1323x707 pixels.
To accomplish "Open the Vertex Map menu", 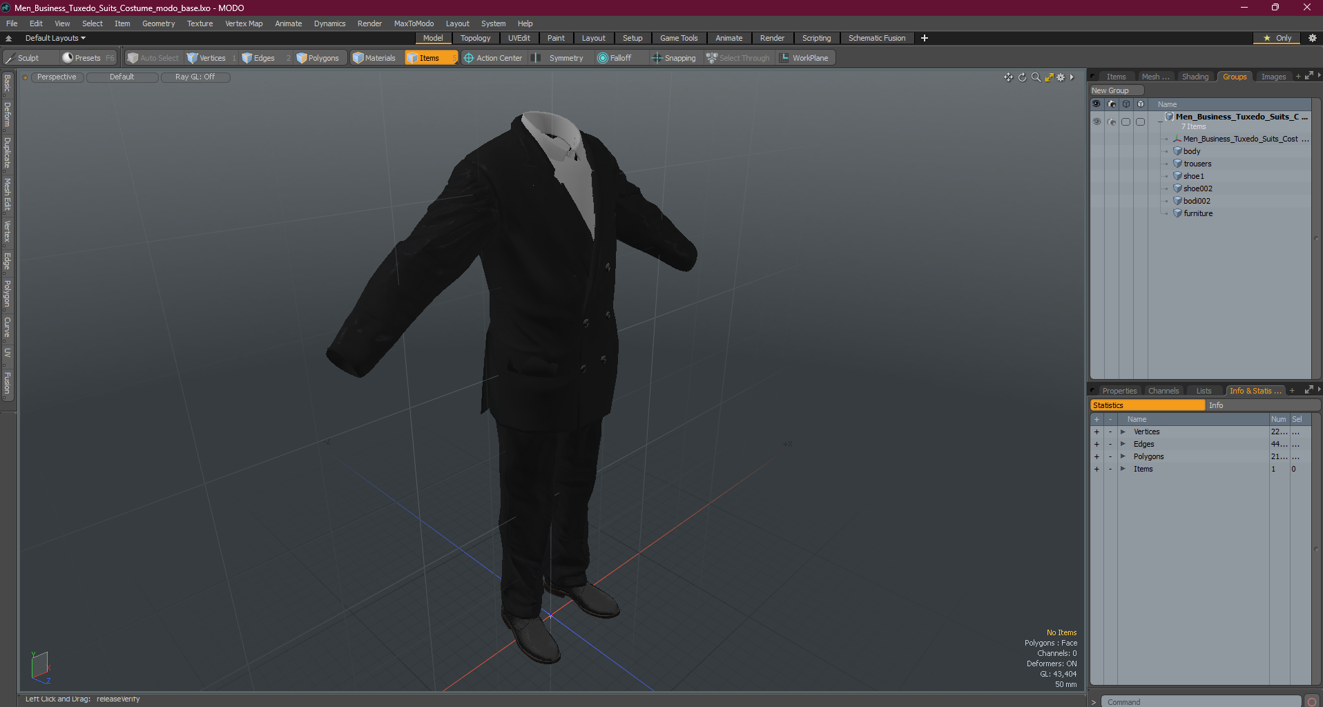I will [x=244, y=23].
